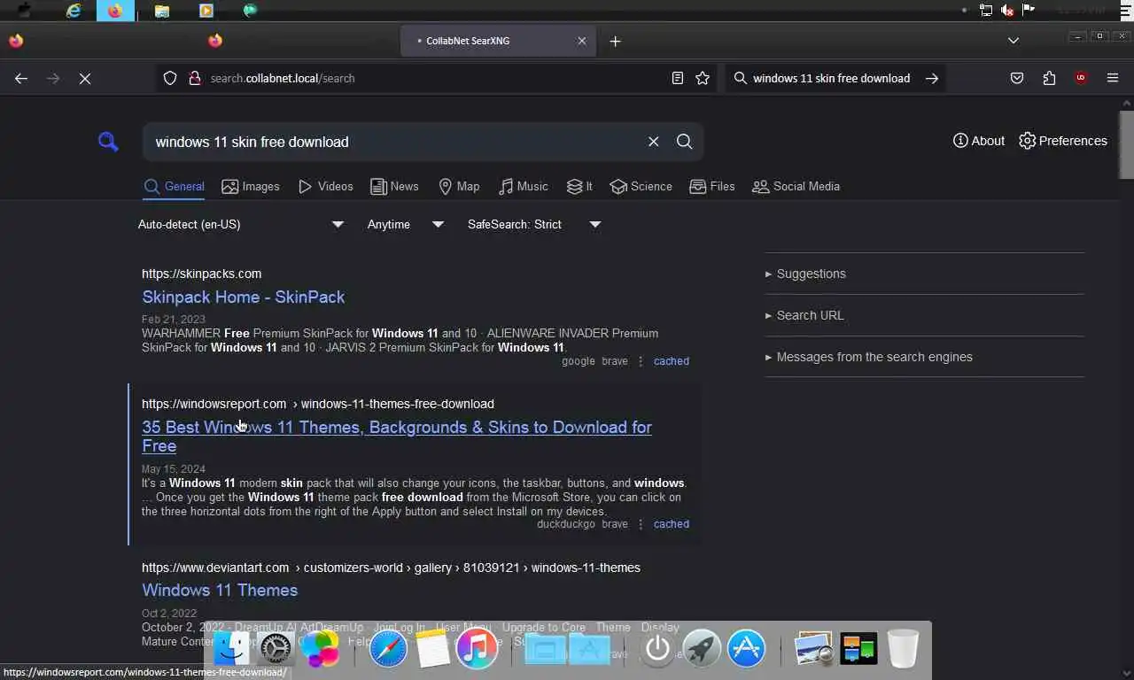The height and width of the screenshot is (680, 1134).
Task: Switch to the Map category tab
Action: (x=459, y=186)
